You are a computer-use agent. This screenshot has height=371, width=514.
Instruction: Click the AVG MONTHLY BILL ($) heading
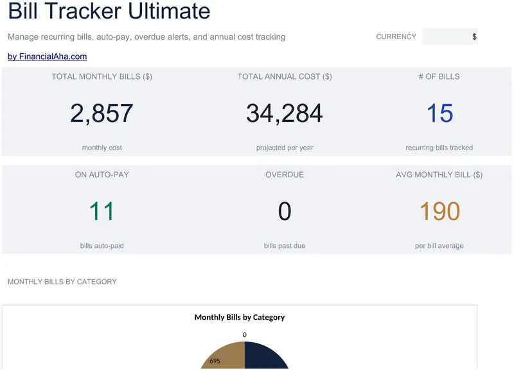coord(439,175)
